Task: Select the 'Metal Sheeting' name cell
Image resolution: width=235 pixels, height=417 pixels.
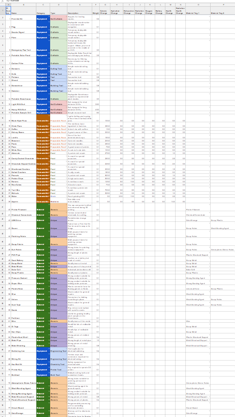Action: click(23, 345)
